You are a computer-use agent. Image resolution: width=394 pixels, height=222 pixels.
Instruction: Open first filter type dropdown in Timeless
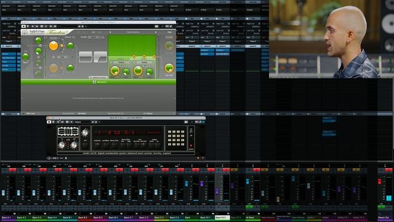coord(121,62)
